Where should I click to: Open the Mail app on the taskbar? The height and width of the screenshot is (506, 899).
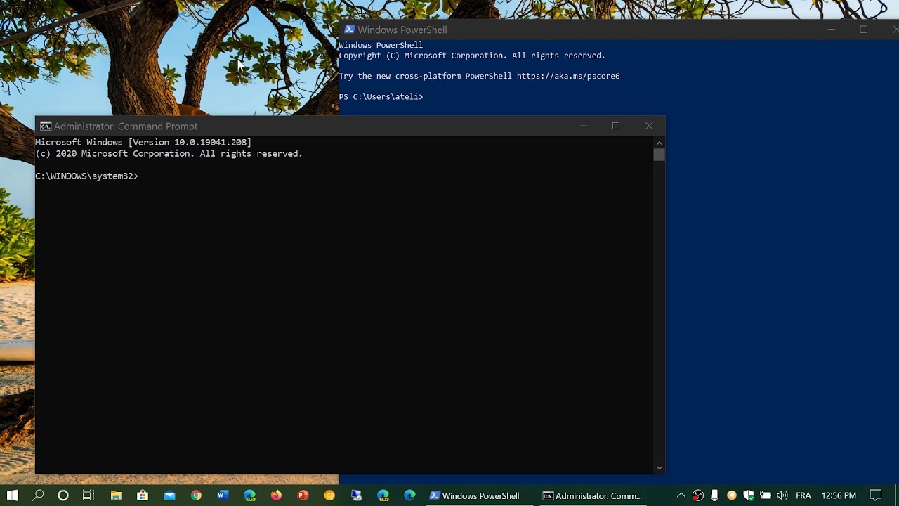pyautogui.click(x=169, y=495)
